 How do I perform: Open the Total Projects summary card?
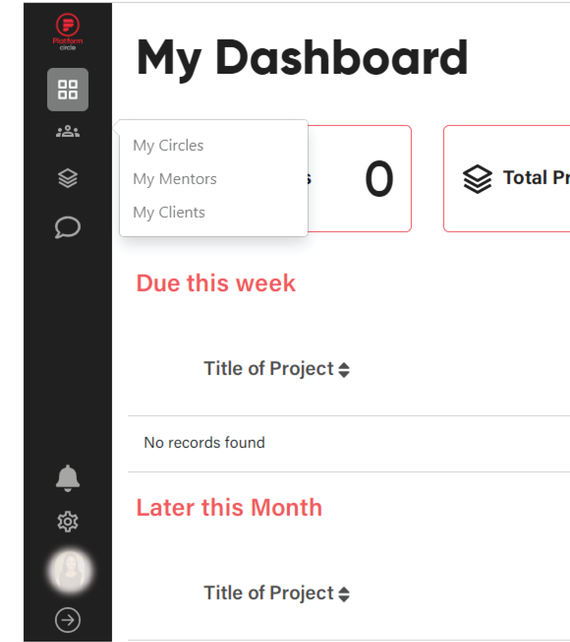coord(507,178)
